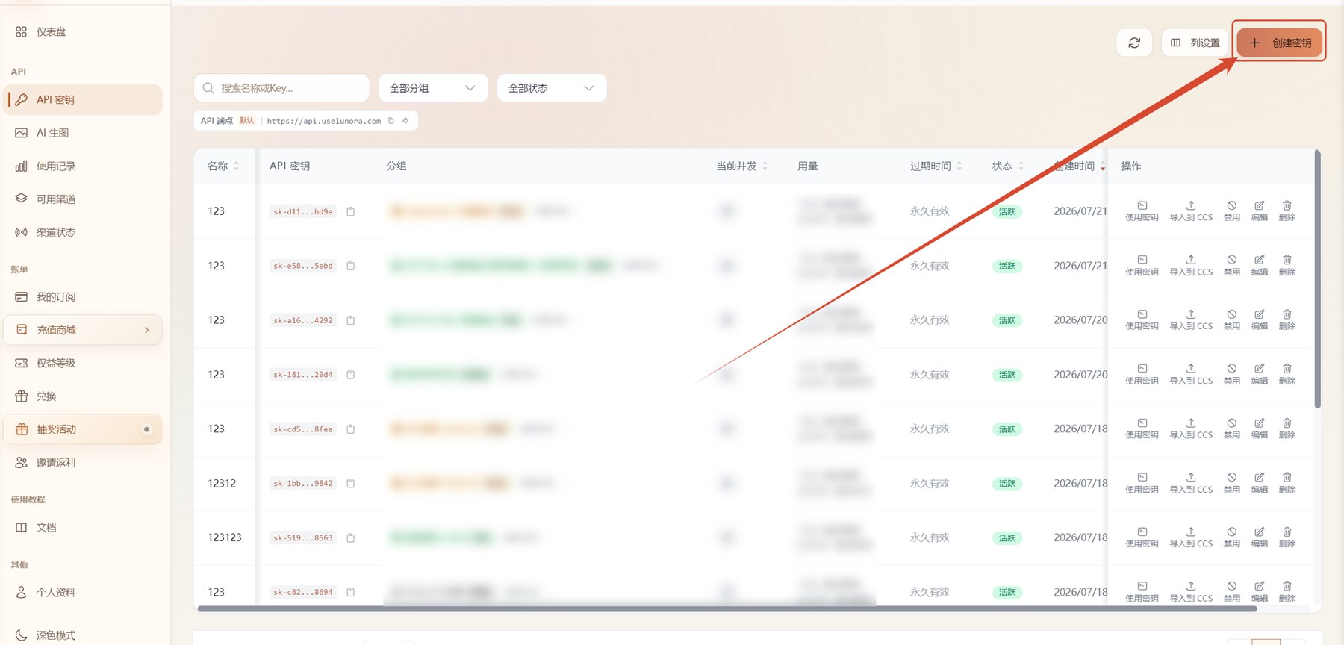The image size is (1344, 645).
Task: Open the 全部状态 status filter dropdown
Action: 552,88
